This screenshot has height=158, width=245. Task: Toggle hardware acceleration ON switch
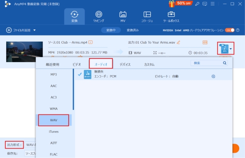click(x=229, y=30)
